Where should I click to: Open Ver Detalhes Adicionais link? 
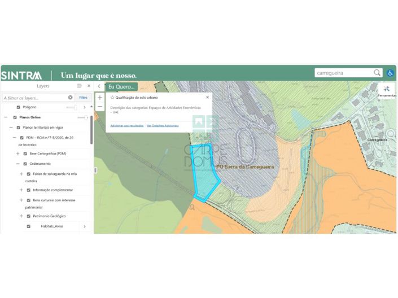click(163, 125)
